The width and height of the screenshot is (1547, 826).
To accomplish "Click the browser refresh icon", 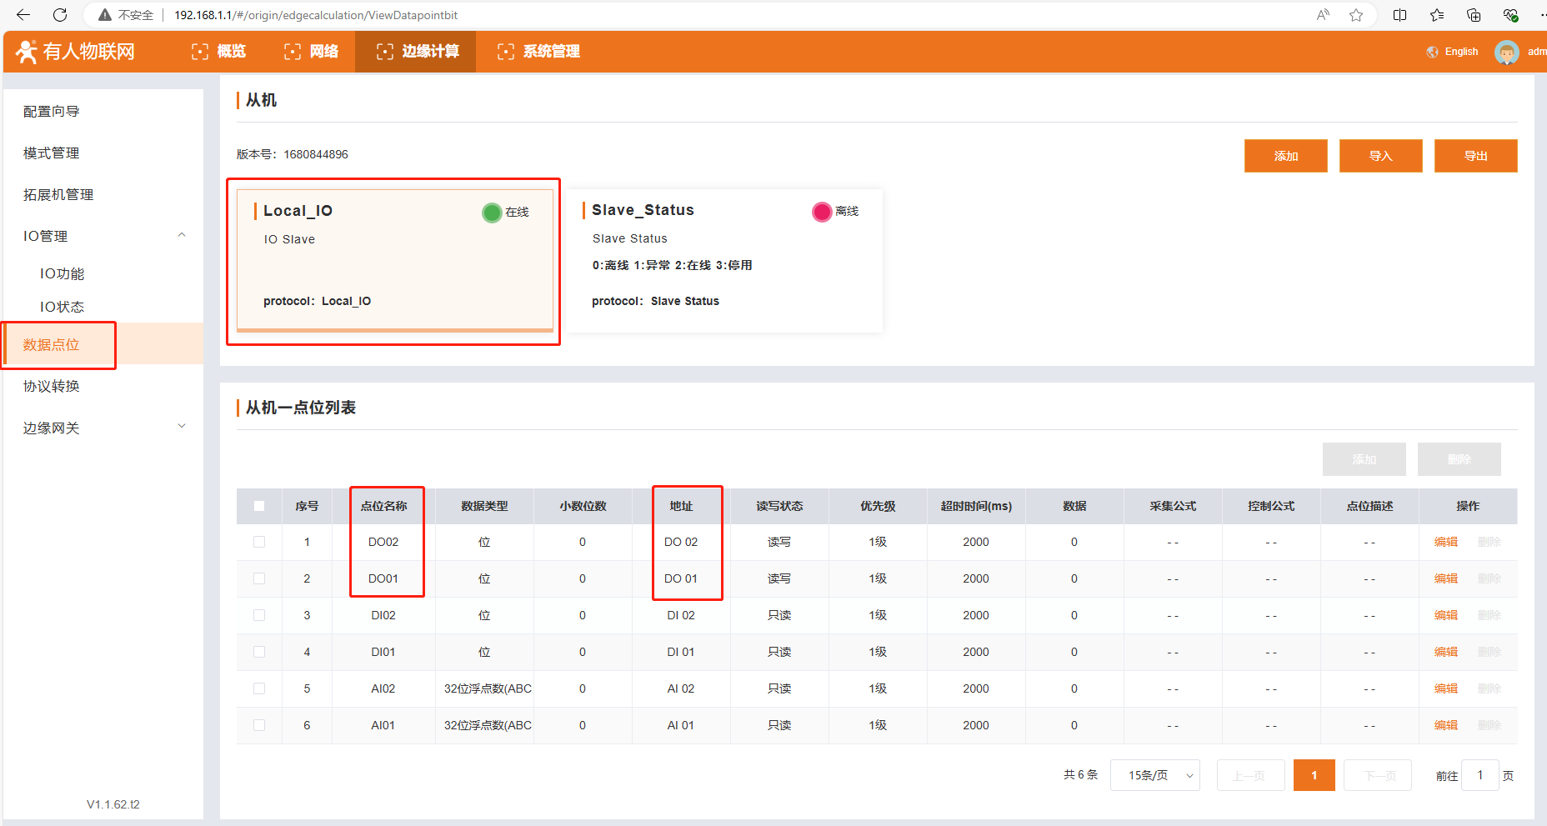I will pos(60,15).
